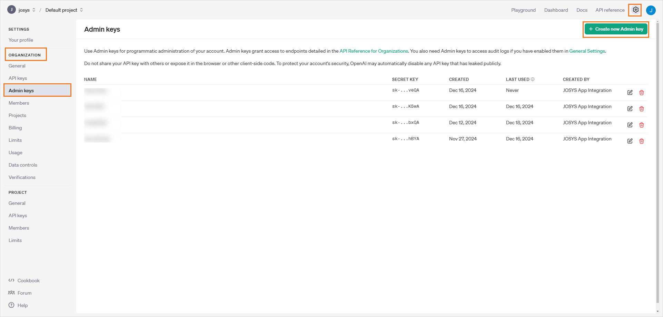
Task: Open project General settings
Action: coord(17,203)
